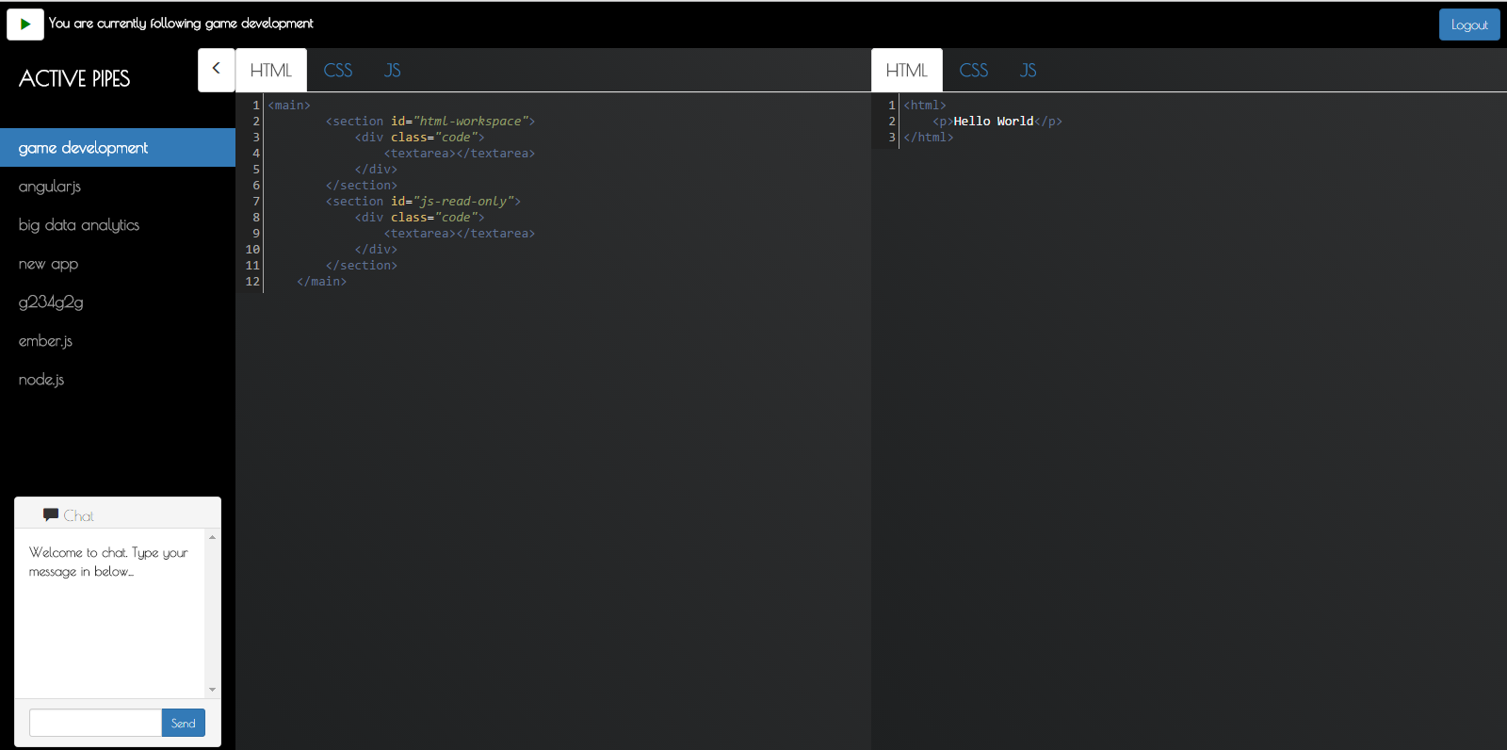Image resolution: width=1507 pixels, height=750 pixels.
Task: Click the opening <html> tag in right editor
Action: pyautogui.click(x=925, y=106)
